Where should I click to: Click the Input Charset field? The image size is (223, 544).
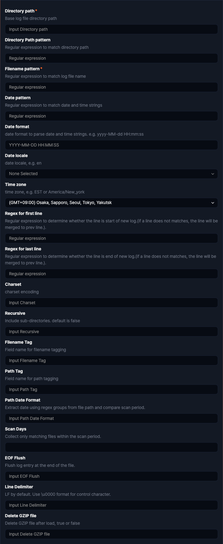[111, 302]
